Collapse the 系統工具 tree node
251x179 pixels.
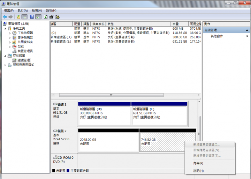coord(5,29)
